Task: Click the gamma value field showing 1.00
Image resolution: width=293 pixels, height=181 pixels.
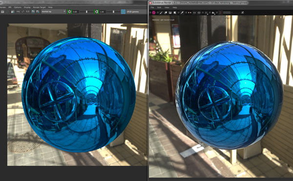Action: 103,12
